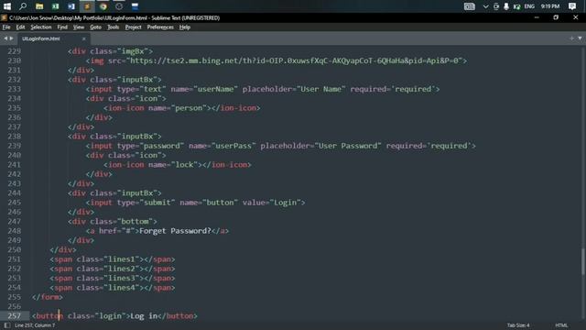Image resolution: width=586 pixels, height=330 pixels.
Task: Open the 9:19 PM clock flyout
Action: pos(550,6)
